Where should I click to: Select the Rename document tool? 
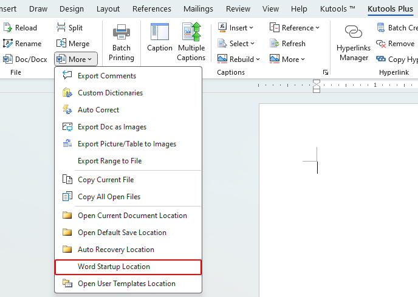point(22,44)
